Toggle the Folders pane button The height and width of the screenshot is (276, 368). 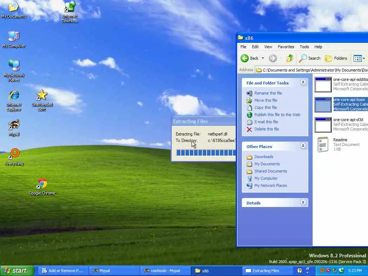pyautogui.click(x=336, y=58)
